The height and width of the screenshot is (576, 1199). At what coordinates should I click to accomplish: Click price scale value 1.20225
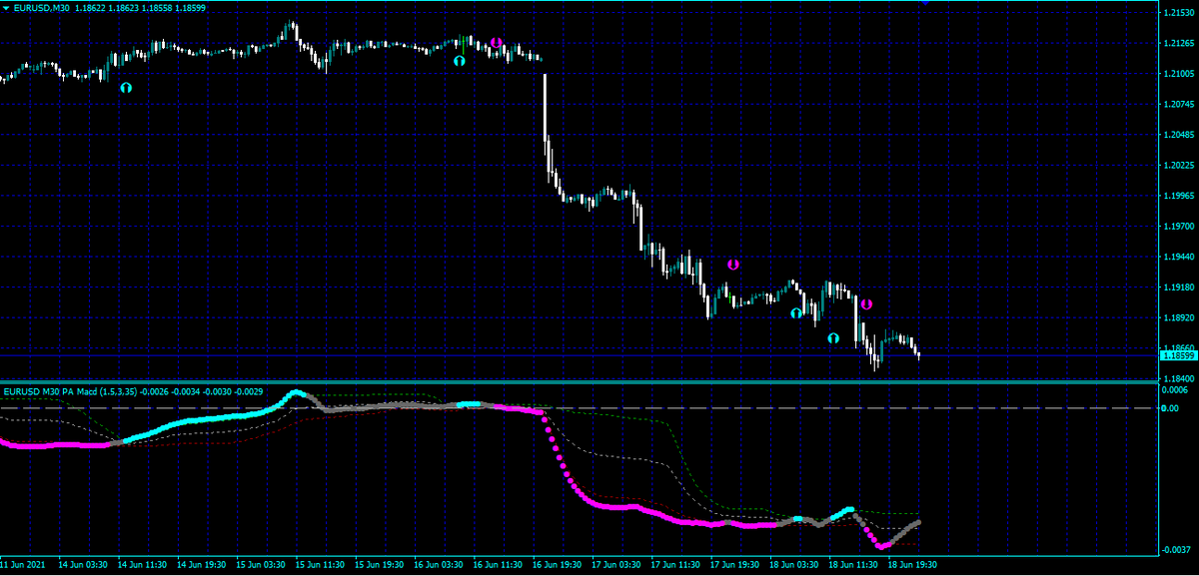coord(1178,165)
